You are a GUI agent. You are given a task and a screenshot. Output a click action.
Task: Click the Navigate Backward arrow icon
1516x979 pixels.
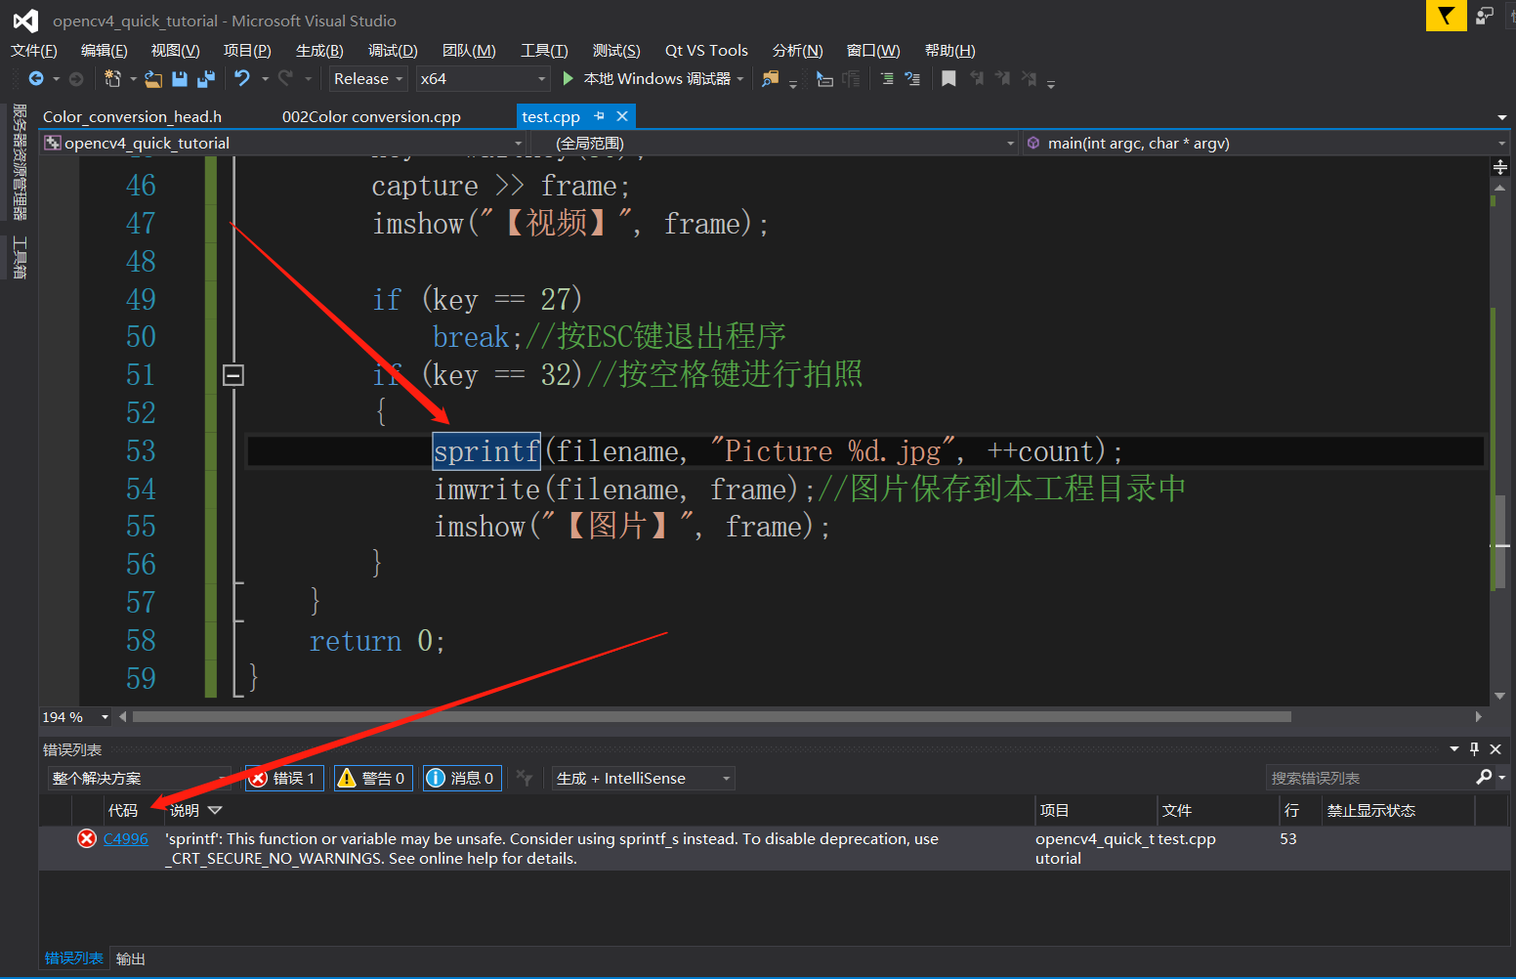pyautogui.click(x=37, y=78)
